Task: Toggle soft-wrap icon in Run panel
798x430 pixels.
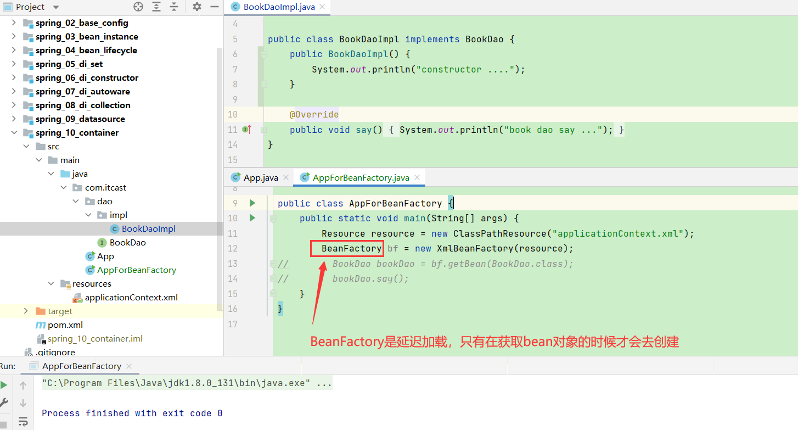Action: coord(23,422)
